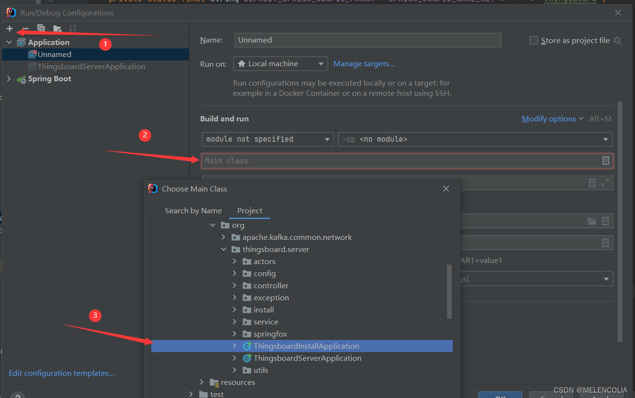This screenshot has height=398, width=635.
Task: Open the dropdown arrow below environment variables
Action: pos(606,279)
